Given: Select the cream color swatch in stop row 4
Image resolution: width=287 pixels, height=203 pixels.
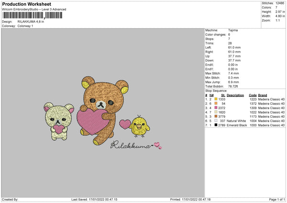Looking at the screenshot, I should 216,112.
